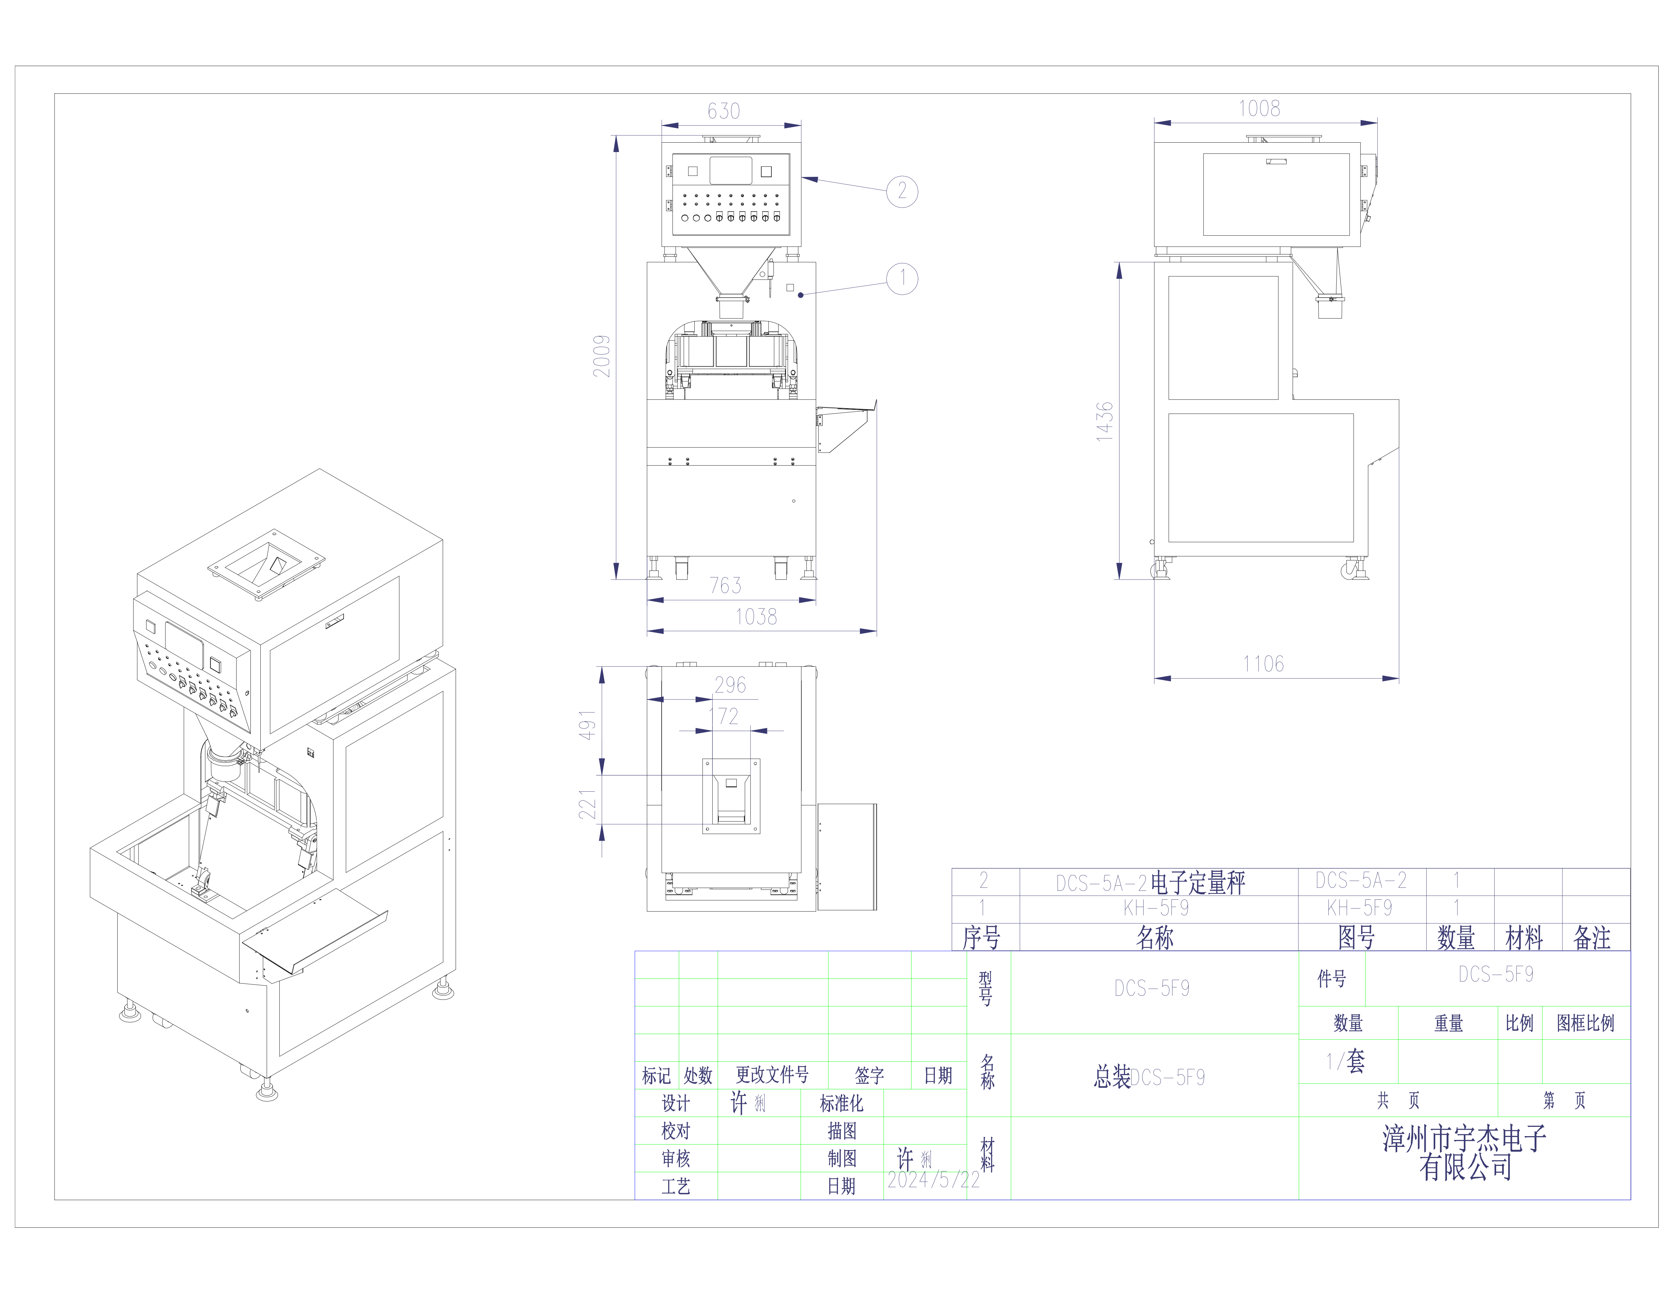Click the 491 vertical dimension
The width and height of the screenshot is (1674, 1293).
587,725
